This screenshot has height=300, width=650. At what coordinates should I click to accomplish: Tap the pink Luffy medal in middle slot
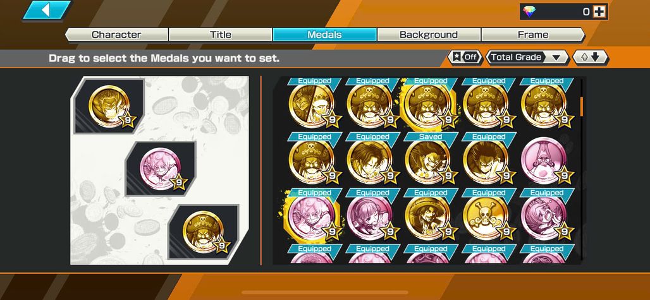click(x=160, y=169)
